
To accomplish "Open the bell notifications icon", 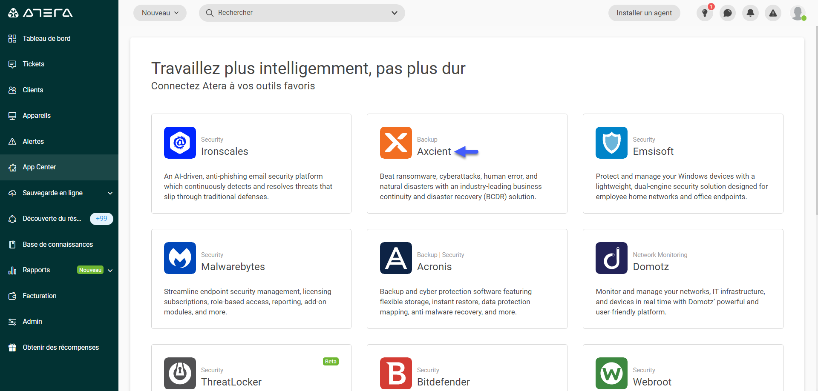I will pyautogui.click(x=750, y=13).
